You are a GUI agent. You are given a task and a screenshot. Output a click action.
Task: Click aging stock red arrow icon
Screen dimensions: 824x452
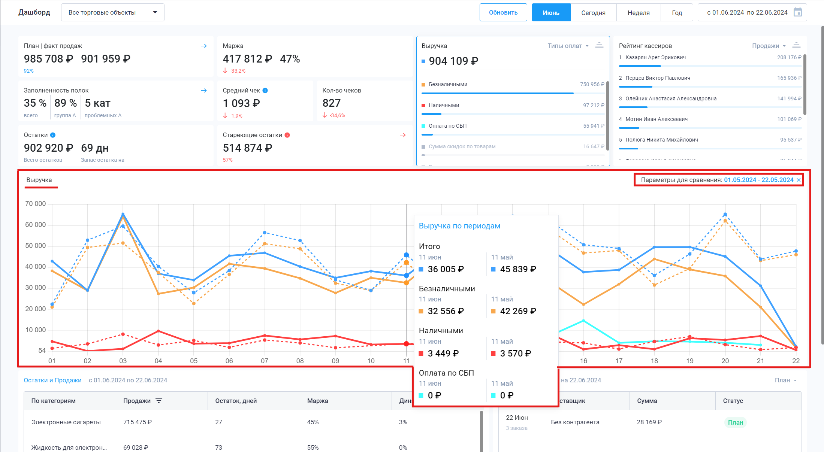pos(403,135)
